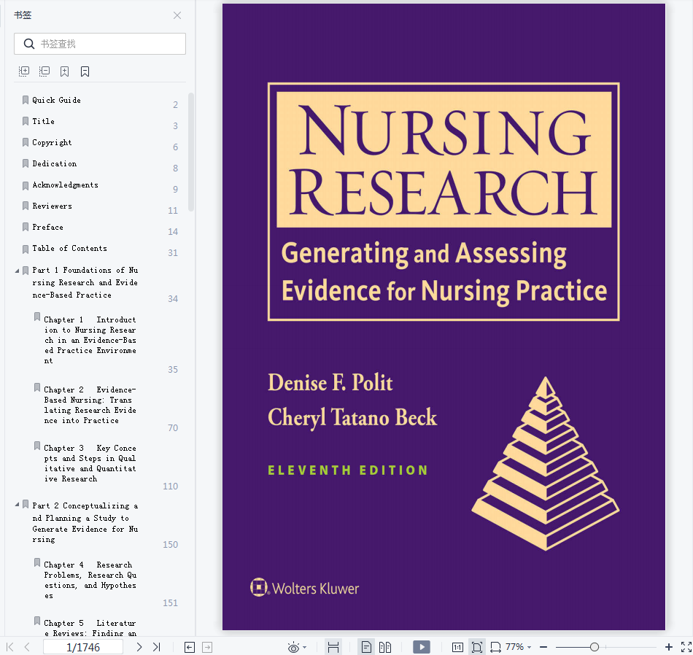Viewport: 693px width, 655px height.
Task: Go back to the previous view
Action: [189, 648]
